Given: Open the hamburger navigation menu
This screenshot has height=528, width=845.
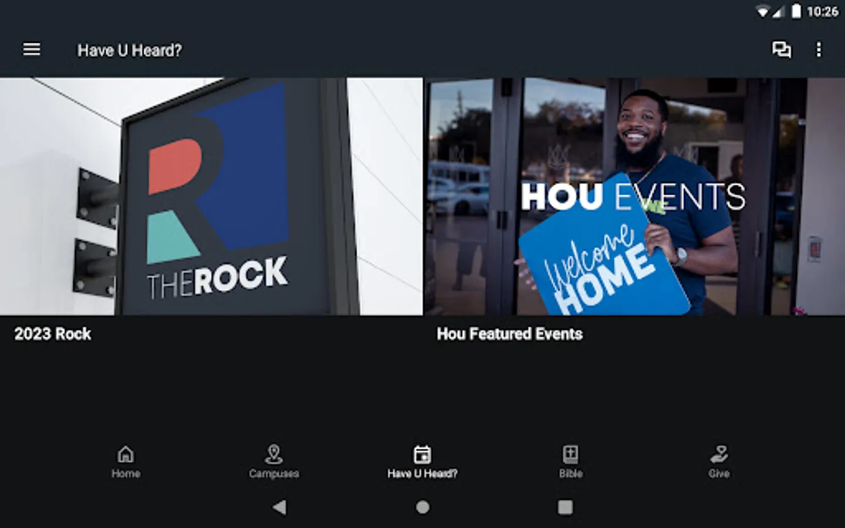Looking at the screenshot, I should click(x=32, y=50).
